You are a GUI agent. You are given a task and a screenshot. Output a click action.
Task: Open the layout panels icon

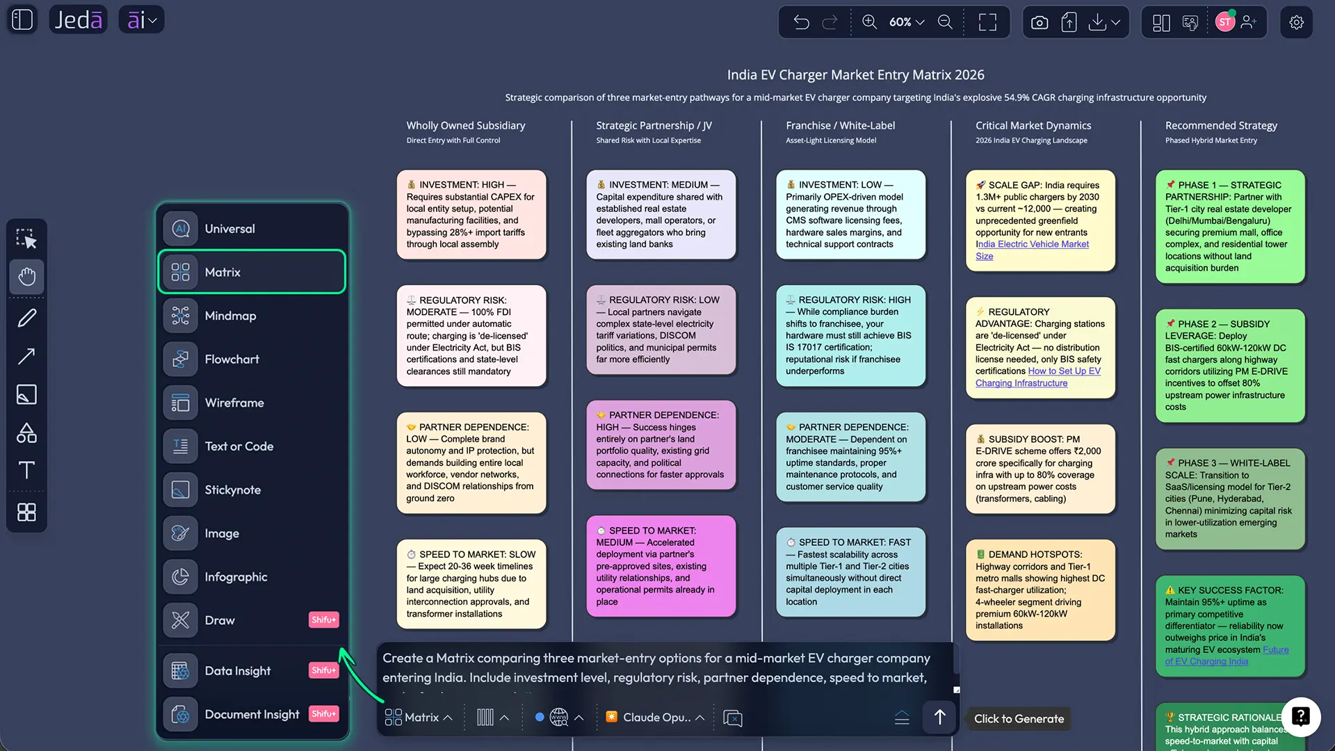(x=1161, y=22)
